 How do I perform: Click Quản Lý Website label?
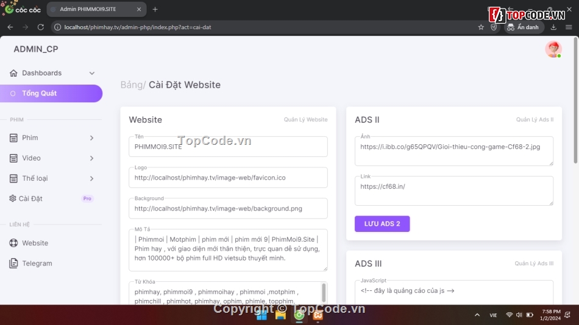tap(305, 119)
